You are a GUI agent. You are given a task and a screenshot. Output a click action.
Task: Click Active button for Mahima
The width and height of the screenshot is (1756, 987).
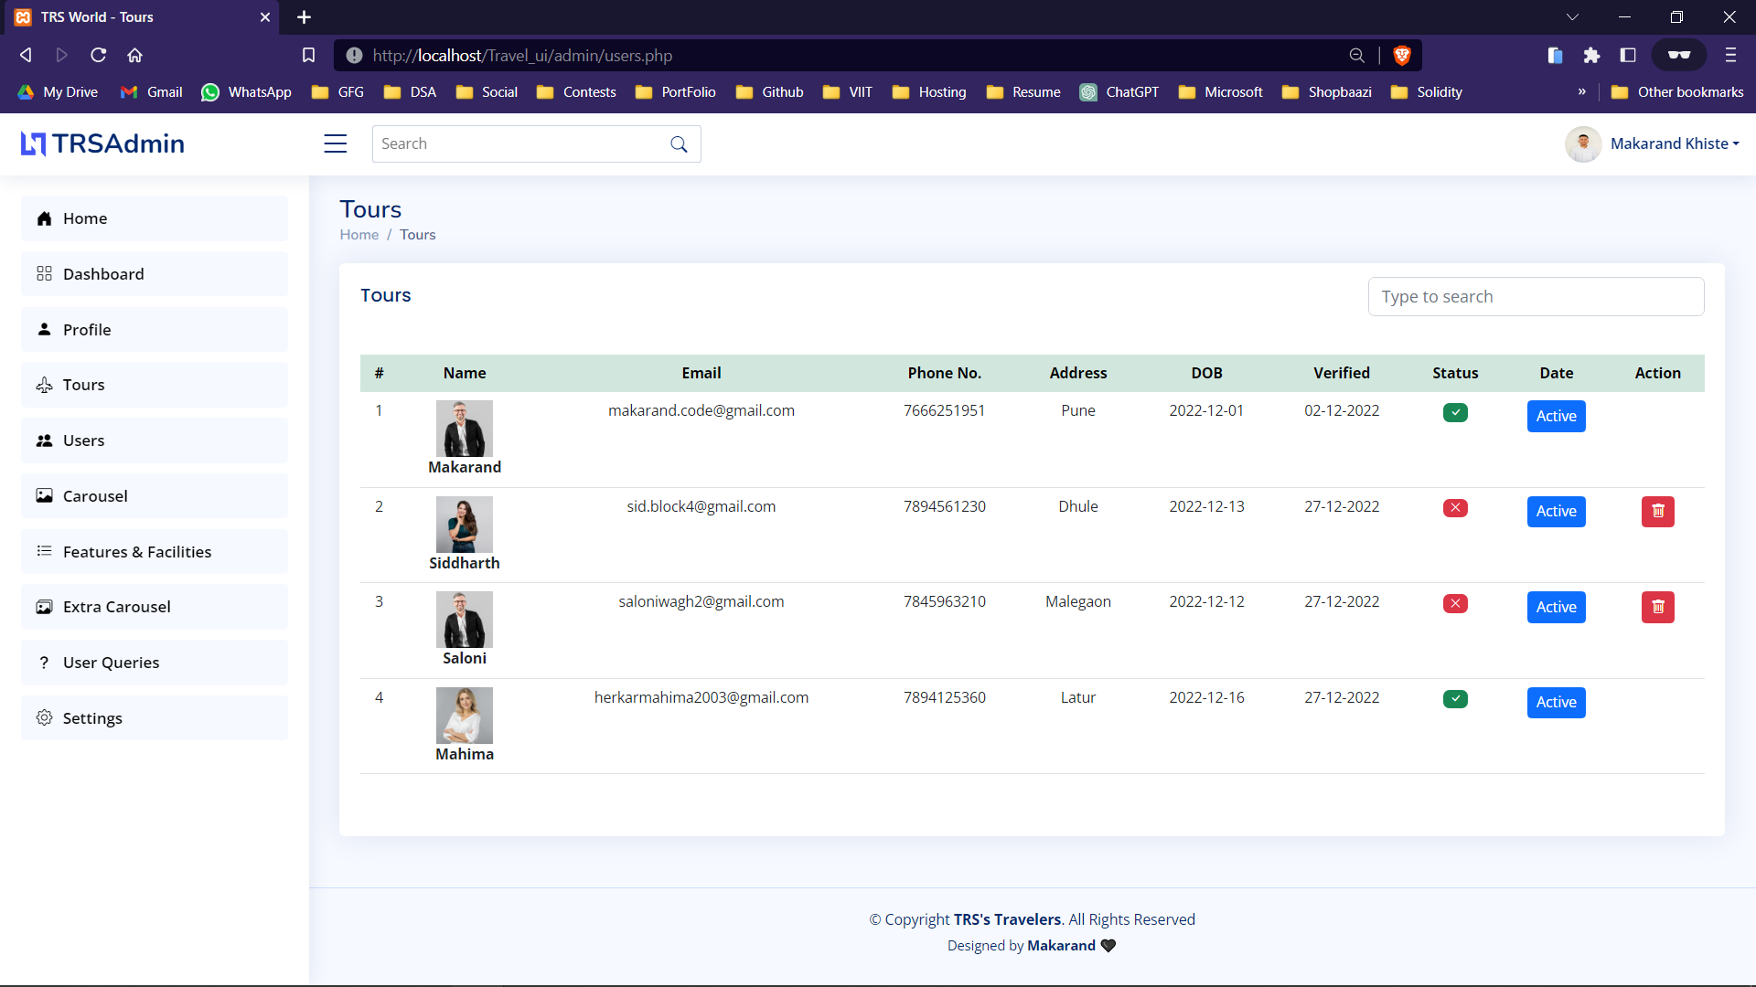(x=1556, y=703)
